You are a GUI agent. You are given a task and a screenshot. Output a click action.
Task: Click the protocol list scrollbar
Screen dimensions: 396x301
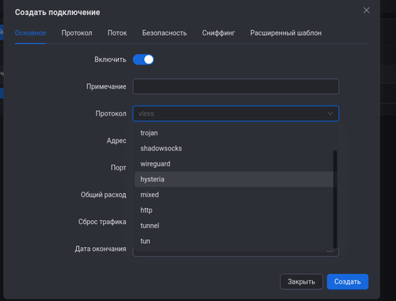[335, 200]
